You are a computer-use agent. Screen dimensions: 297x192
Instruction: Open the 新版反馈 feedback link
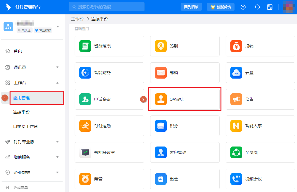(x=220, y=6)
